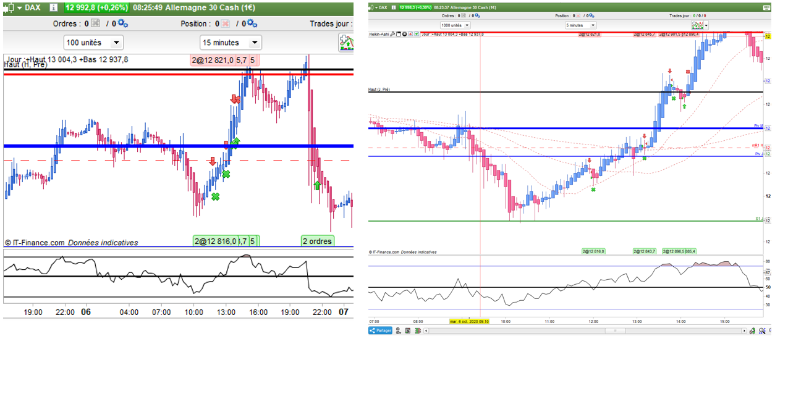Click the third icon right of Partager button
The image size is (788, 407).
coord(418,330)
